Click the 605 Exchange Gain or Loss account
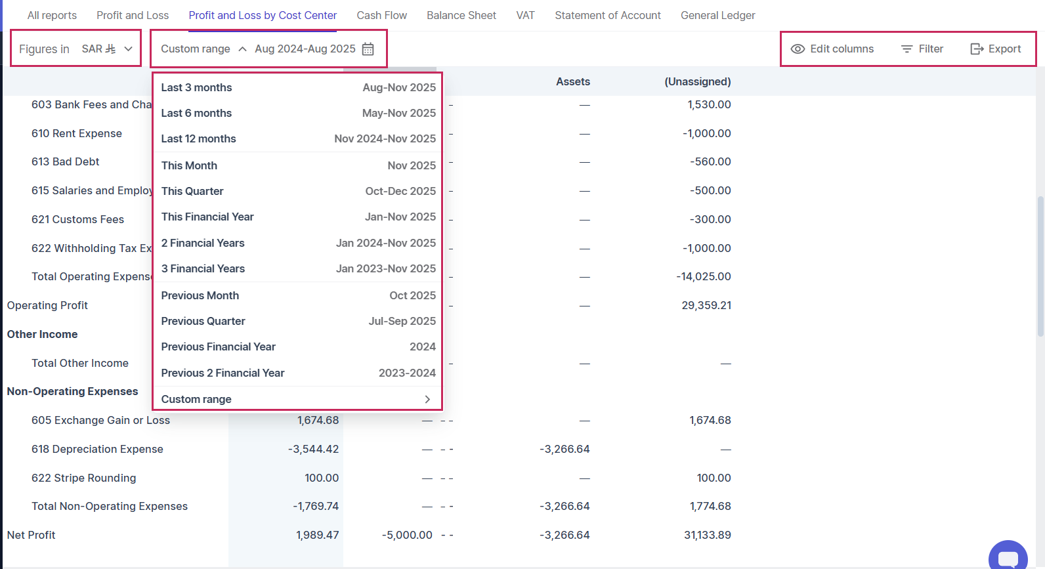 coord(100,420)
